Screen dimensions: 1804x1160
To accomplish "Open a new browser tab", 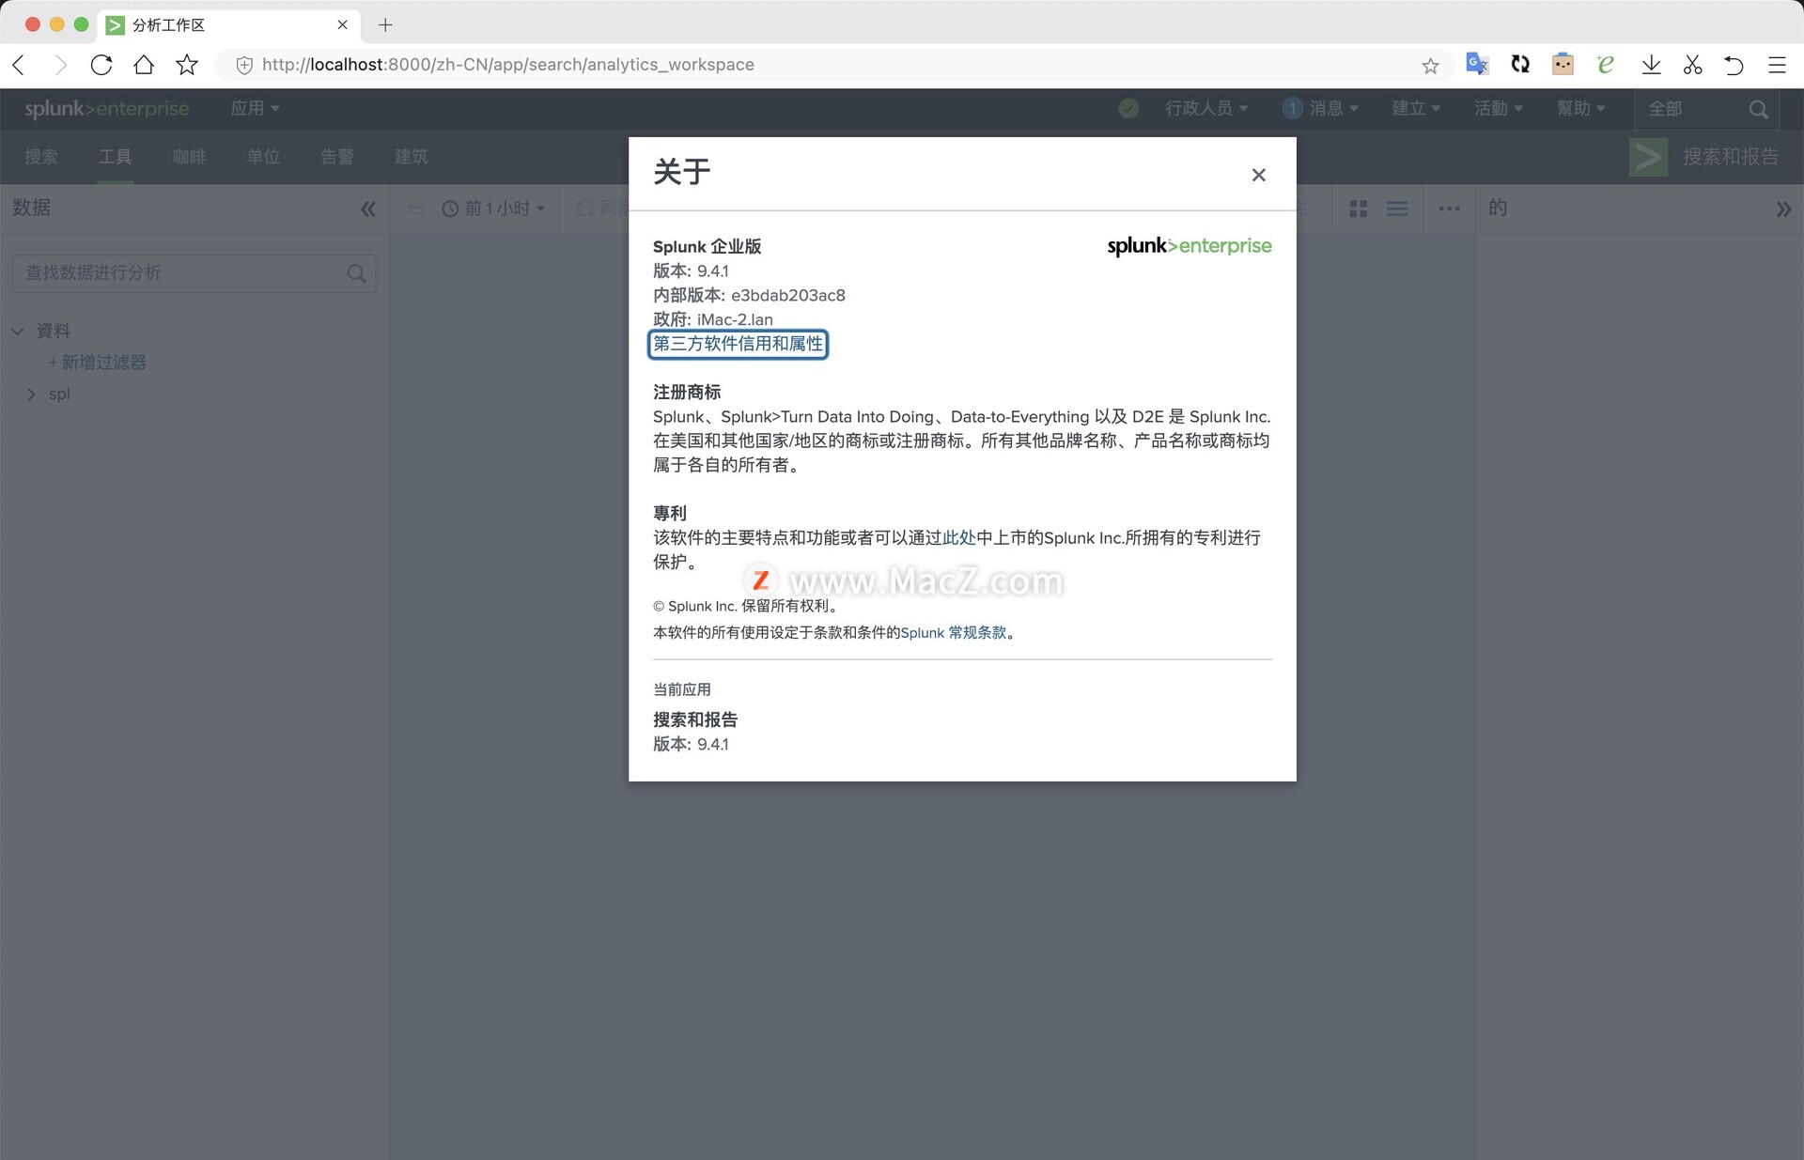I will 385,25.
